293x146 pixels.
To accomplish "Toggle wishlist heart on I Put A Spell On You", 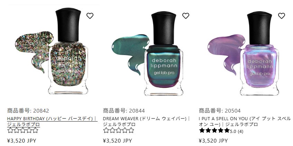I will 282,16.
